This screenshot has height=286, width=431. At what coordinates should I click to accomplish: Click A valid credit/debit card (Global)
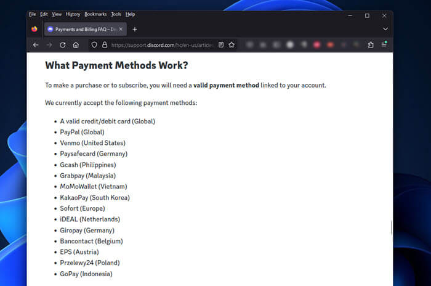pos(108,121)
